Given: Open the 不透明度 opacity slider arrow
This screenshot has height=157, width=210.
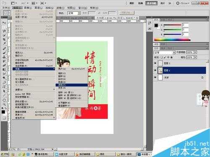Looking at the screenshot, I should [195, 52].
